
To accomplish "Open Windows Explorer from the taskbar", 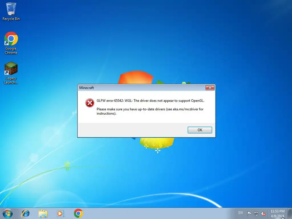I will pos(43,213).
